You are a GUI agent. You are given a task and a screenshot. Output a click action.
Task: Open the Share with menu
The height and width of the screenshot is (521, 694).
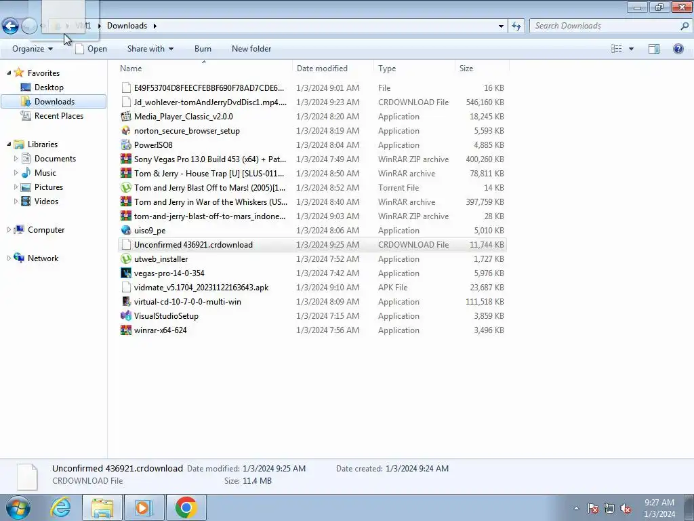[150, 49]
